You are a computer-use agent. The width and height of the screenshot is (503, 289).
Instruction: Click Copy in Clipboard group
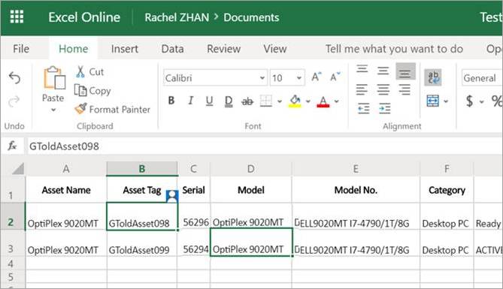(x=92, y=91)
